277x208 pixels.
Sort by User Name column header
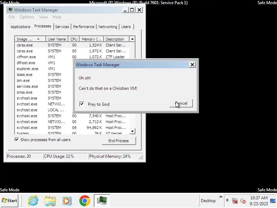pyautogui.click(x=57, y=39)
